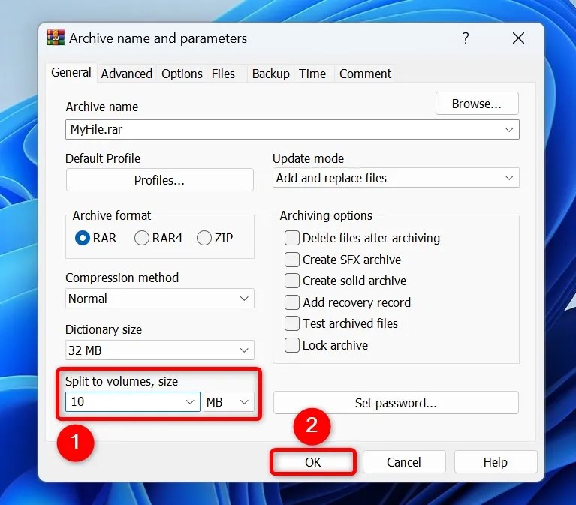Open the Comment tab
576x505 pixels.
pos(365,74)
